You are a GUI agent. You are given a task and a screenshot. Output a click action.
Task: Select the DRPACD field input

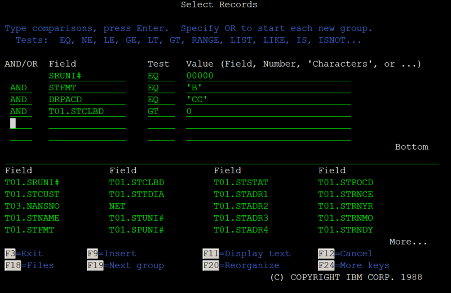point(87,100)
